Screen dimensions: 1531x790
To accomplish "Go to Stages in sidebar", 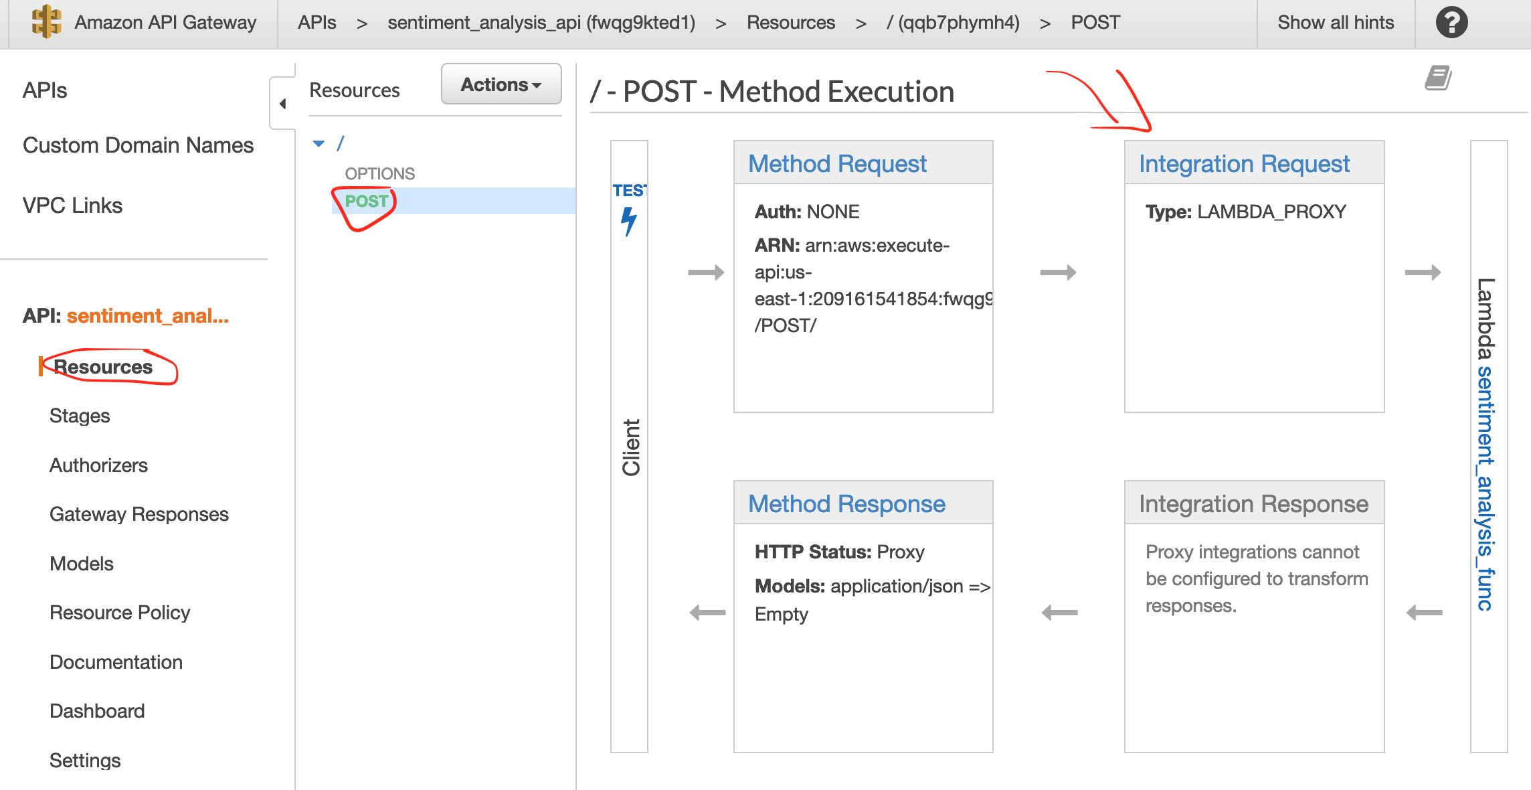I will point(80,416).
